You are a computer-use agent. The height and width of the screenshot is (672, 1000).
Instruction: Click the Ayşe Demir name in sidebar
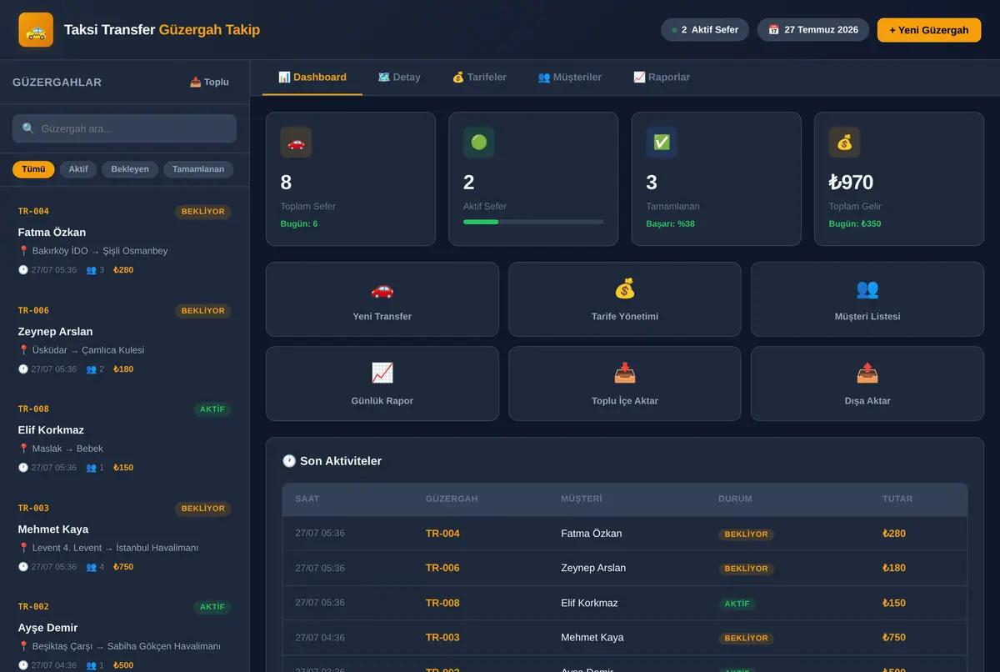pos(47,628)
